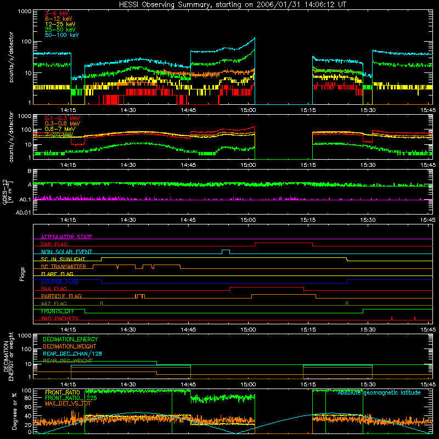Select the 14:30 tick below the GOES panel

[128, 220]
